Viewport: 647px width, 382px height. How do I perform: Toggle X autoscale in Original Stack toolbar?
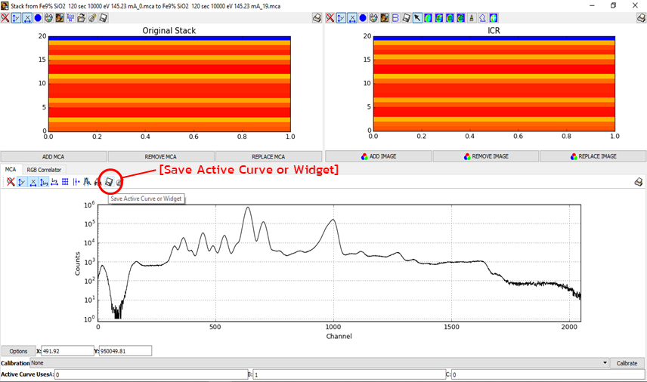click(x=27, y=18)
